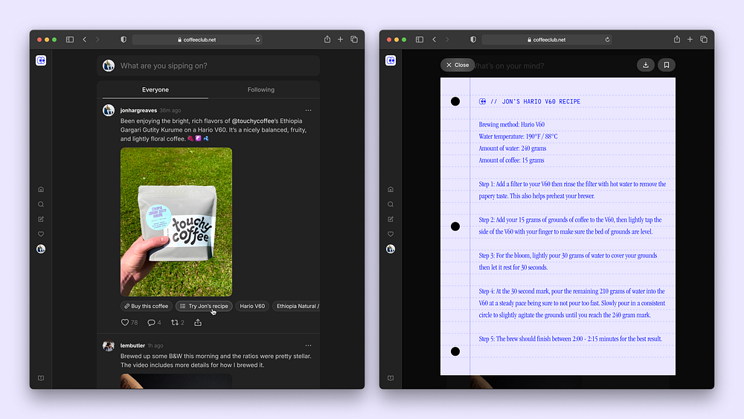Viewport: 744px width, 419px height.
Task: Reload the page in left Safari window
Action: tap(257, 39)
